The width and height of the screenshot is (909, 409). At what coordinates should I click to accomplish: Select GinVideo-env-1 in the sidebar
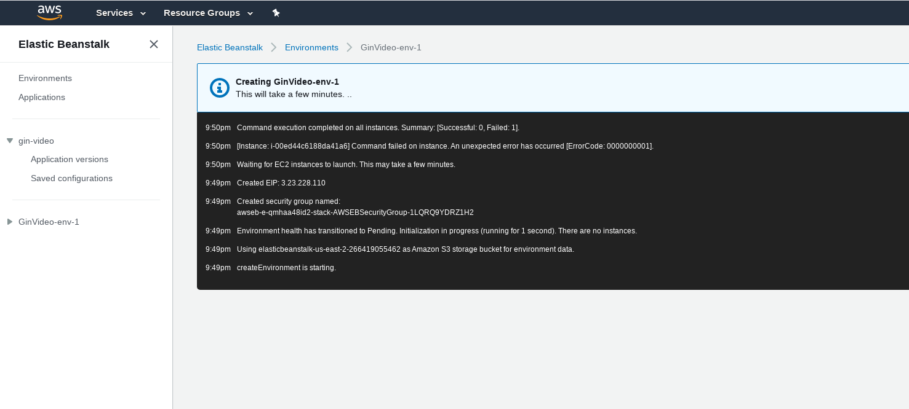49,222
